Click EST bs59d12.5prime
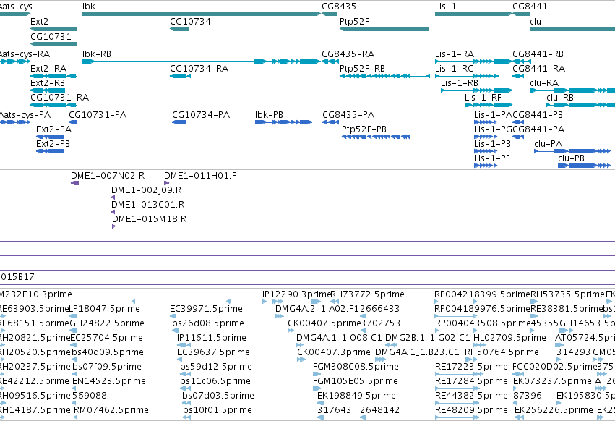This screenshot has width=615, height=421. pos(216,367)
